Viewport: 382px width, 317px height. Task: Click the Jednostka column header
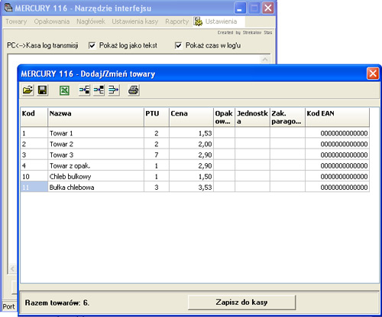(252, 117)
